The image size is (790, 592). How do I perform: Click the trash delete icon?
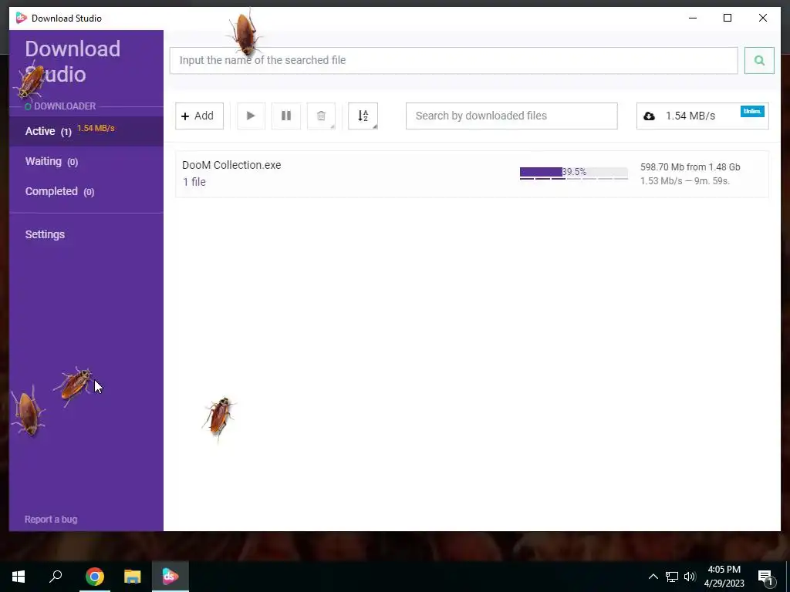pyautogui.click(x=321, y=116)
